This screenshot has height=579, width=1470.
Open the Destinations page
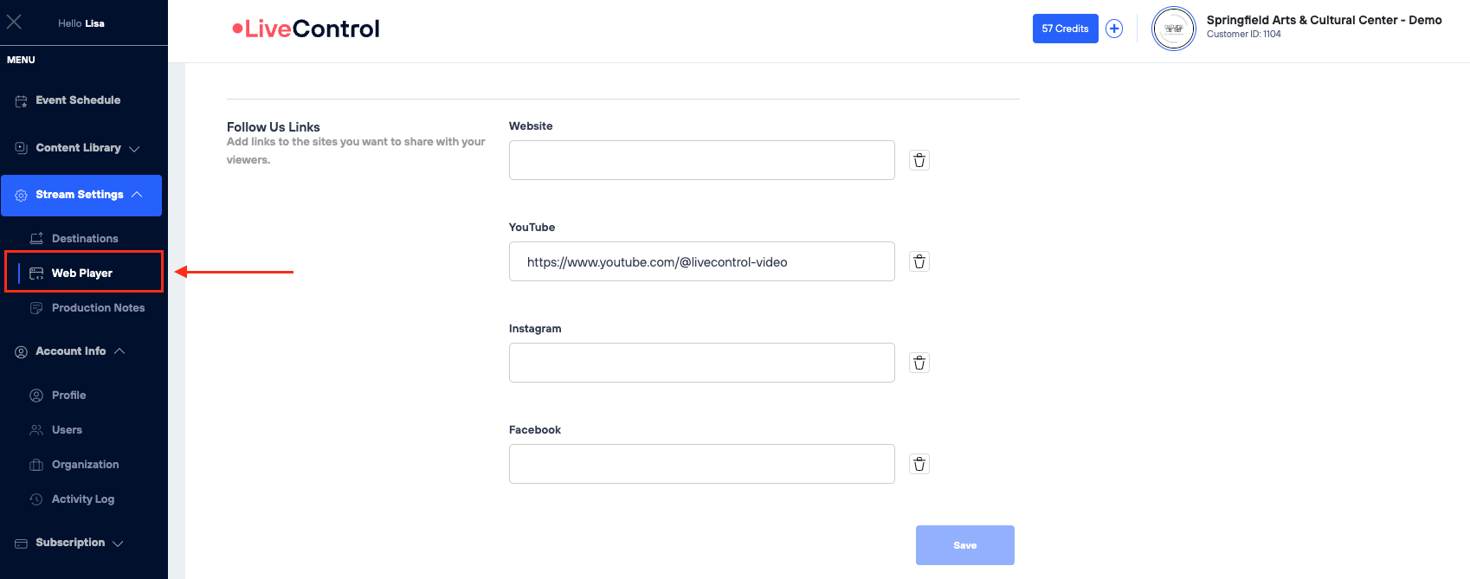pyautogui.click(x=85, y=239)
